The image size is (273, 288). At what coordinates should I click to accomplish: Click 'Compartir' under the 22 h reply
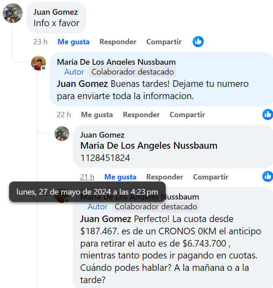(x=187, y=115)
